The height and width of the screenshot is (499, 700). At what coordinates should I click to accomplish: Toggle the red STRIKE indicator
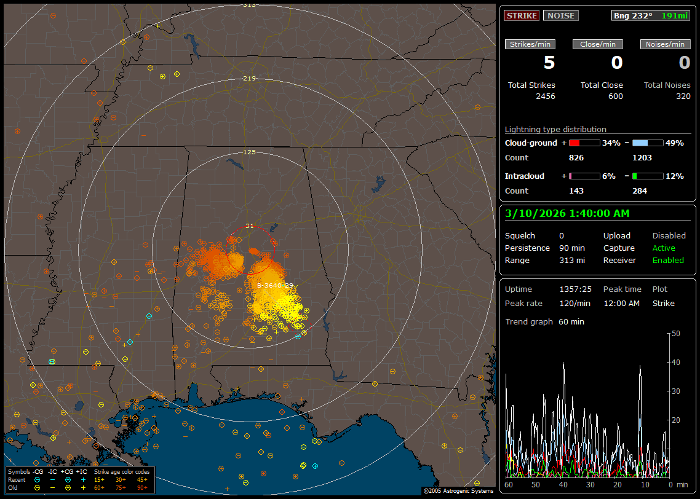click(522, 15)
